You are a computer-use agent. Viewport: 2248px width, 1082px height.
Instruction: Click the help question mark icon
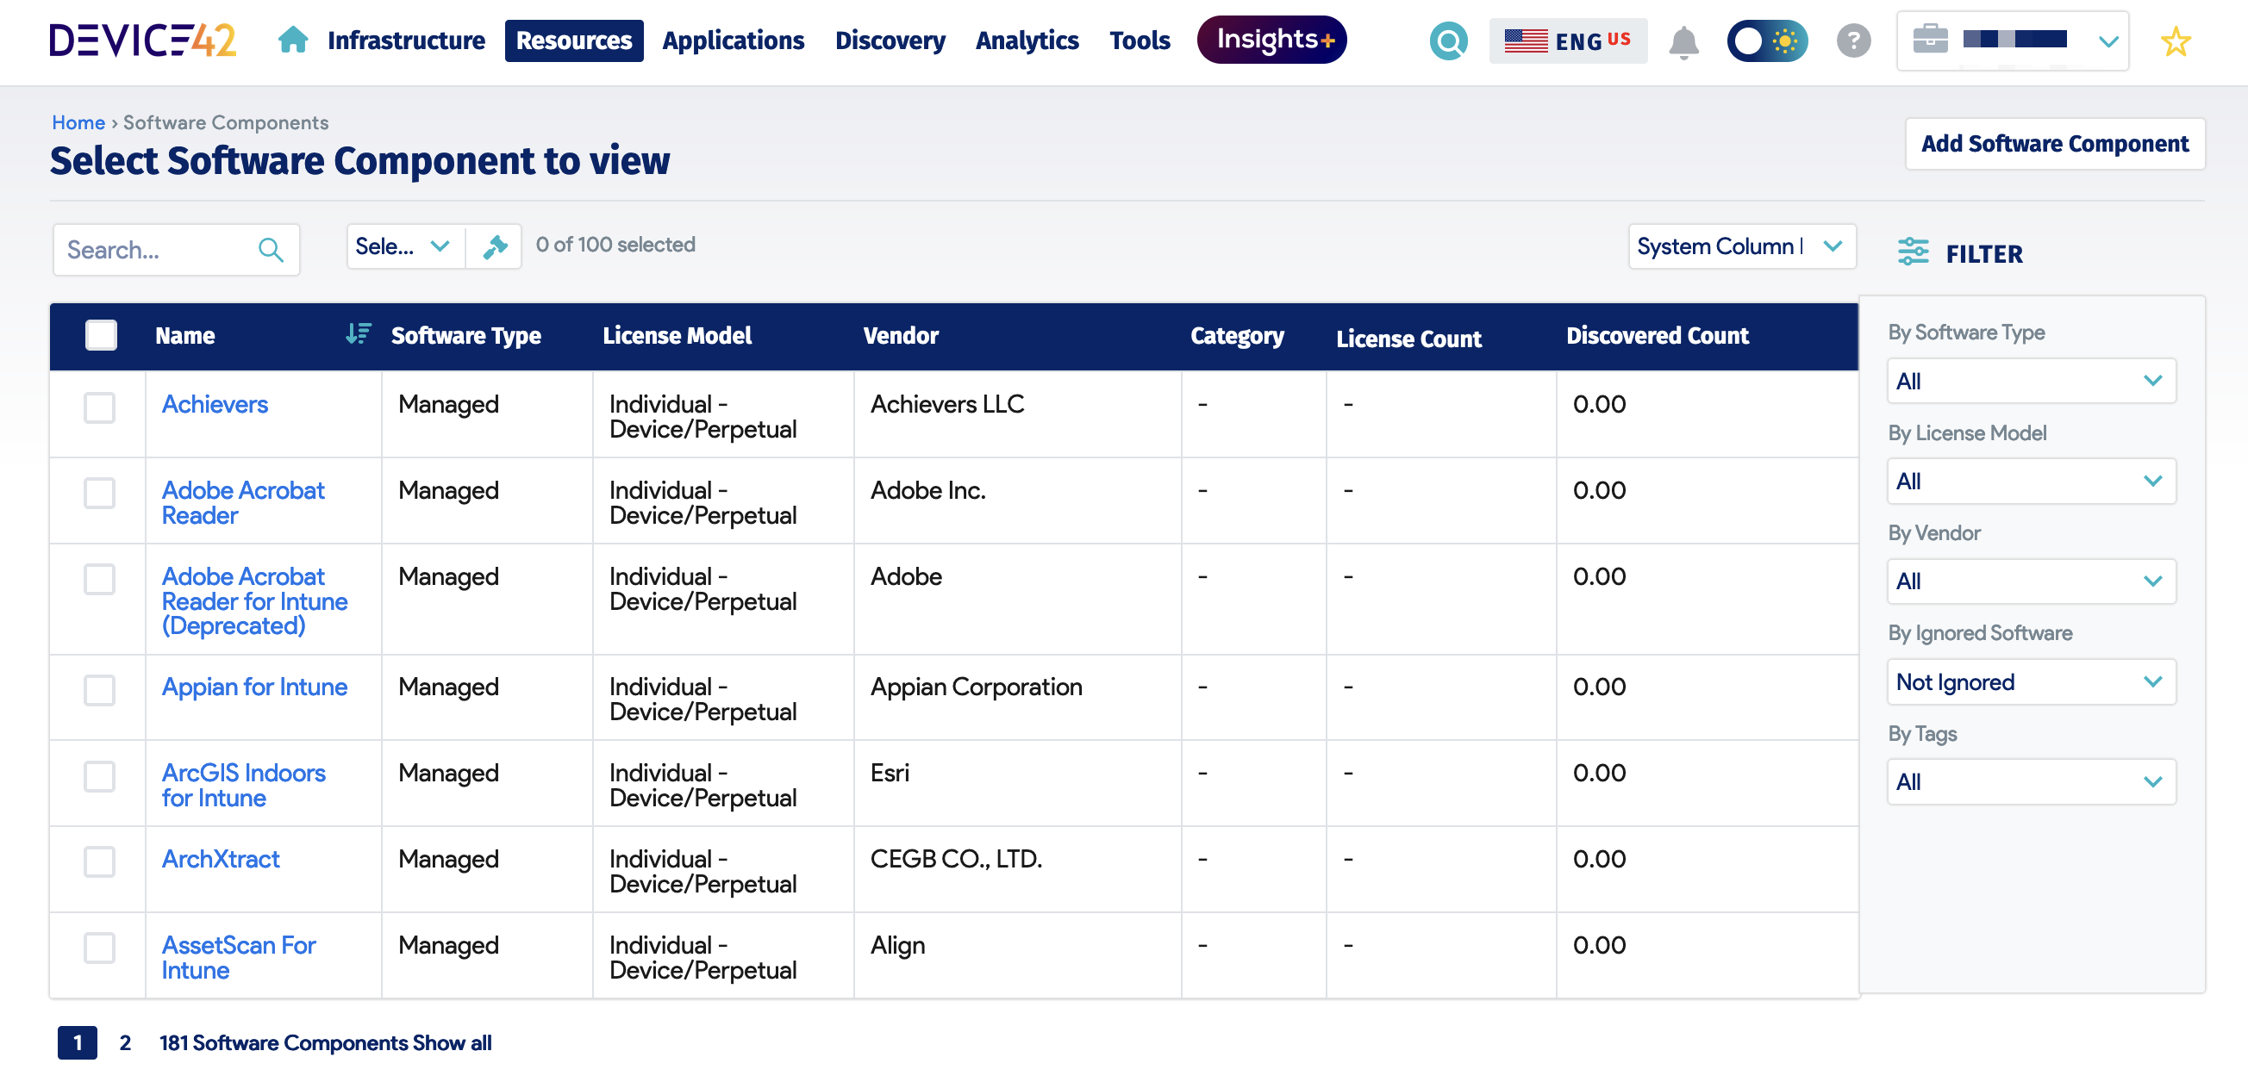(x=1852, y=41)
